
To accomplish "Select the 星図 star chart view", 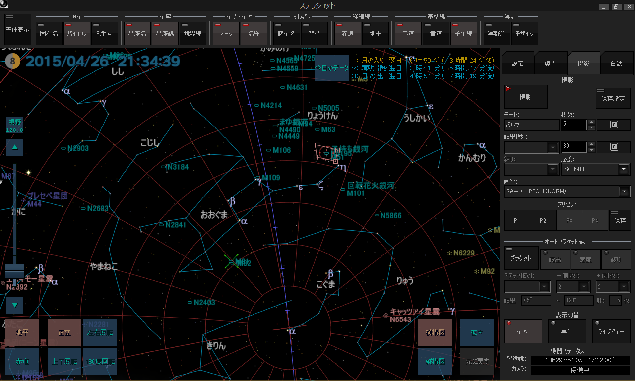I will coord(523,331).
